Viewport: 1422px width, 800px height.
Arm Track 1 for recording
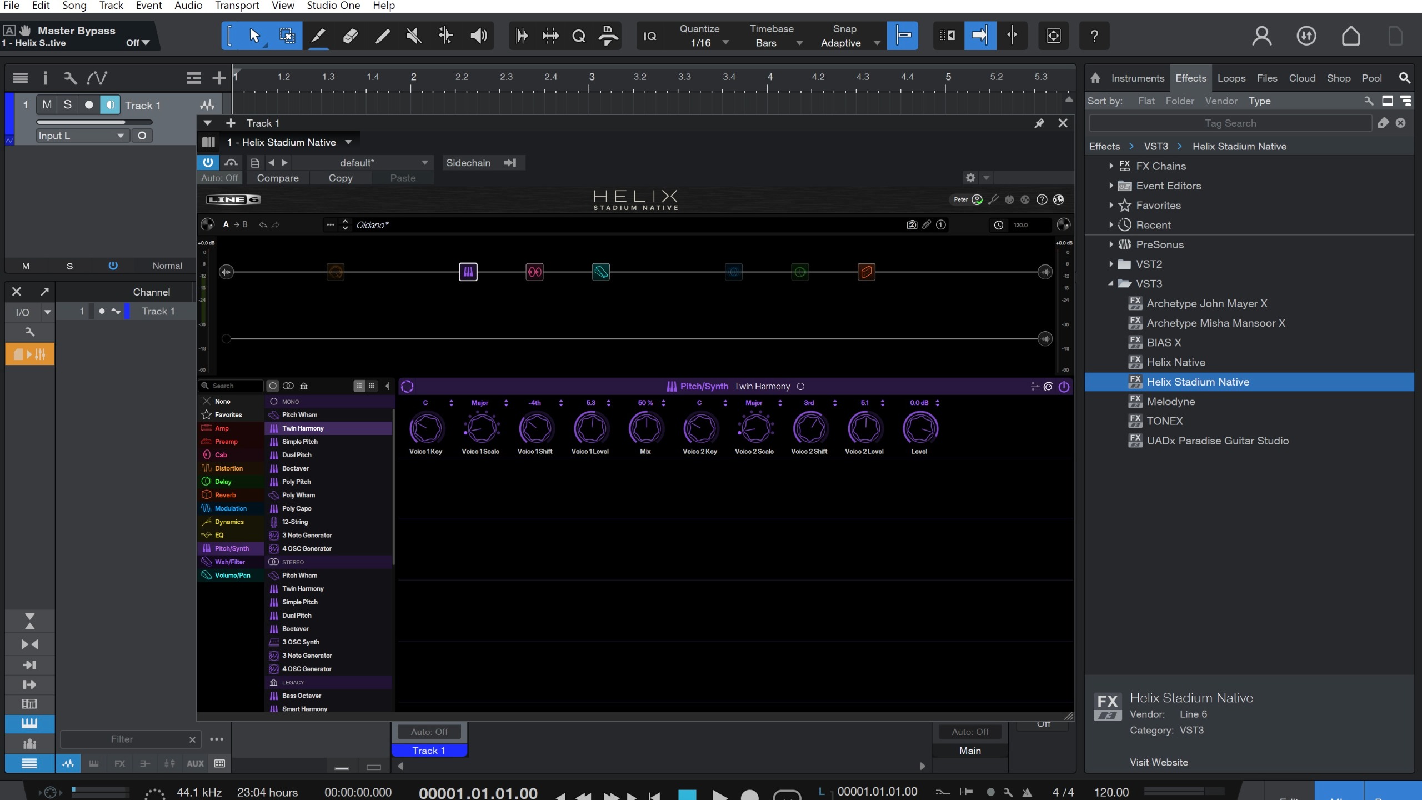89,105
